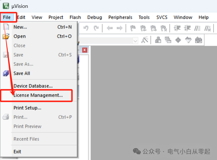
Task: Click the Pack Installer icon
Action: click(199, 40)
